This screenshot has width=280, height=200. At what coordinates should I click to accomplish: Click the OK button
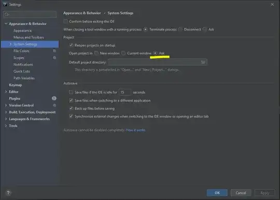point(217,193)
